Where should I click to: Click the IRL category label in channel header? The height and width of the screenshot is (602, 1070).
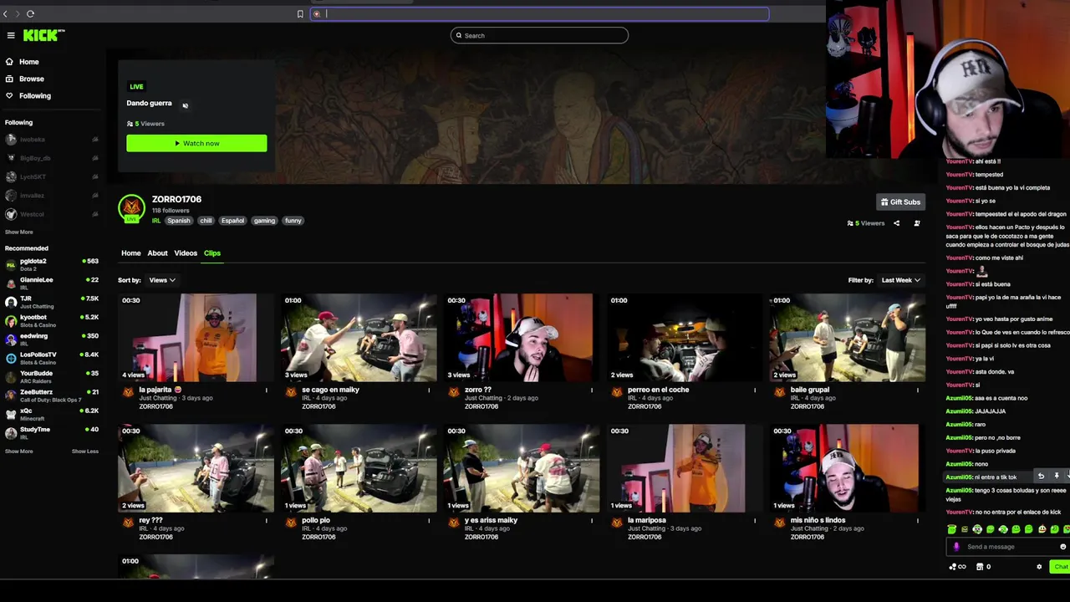pos(156,221)
